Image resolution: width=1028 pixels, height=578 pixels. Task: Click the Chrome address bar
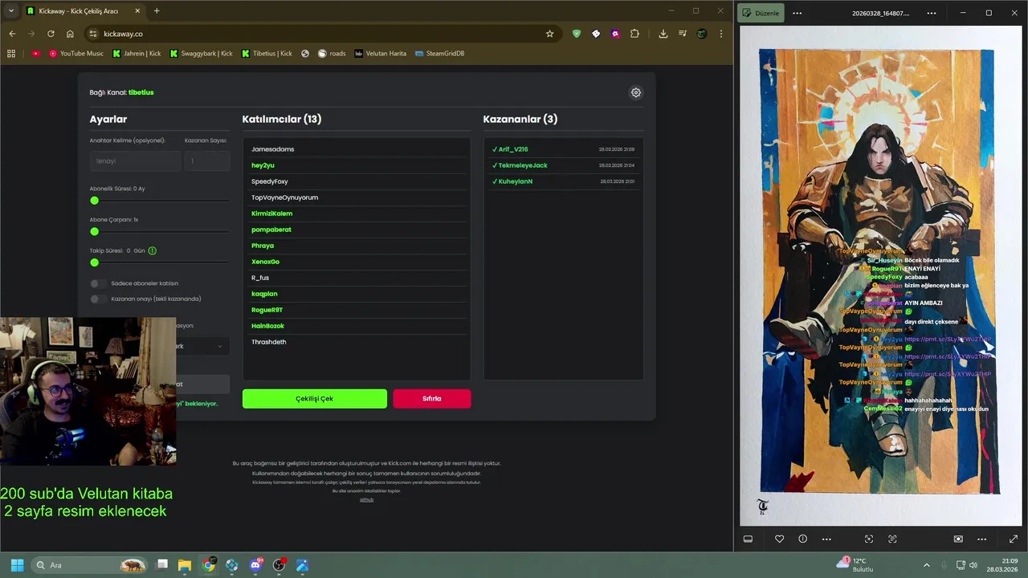(321, 34)
